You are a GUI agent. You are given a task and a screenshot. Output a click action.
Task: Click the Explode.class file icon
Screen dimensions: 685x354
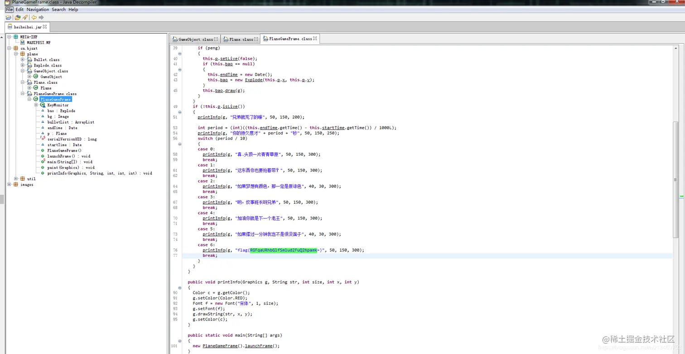pyautogui.click(x=29, y=65)
